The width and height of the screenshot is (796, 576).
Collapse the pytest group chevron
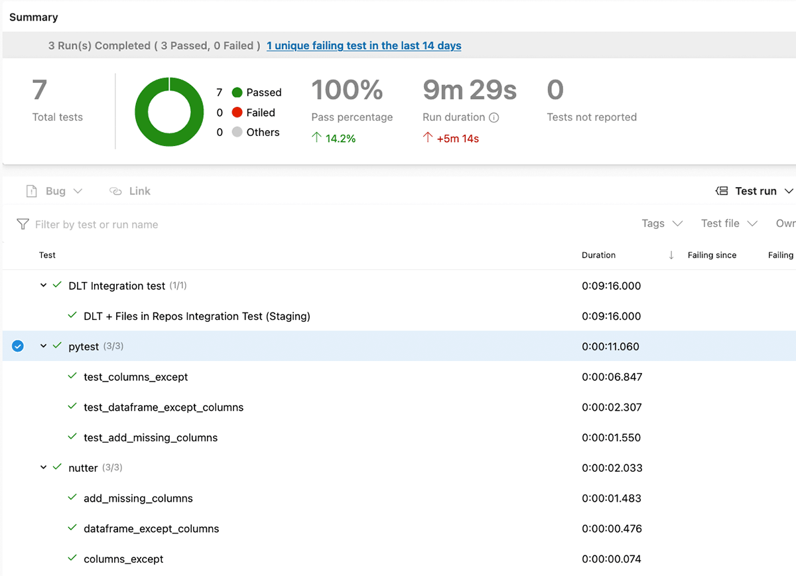click(43, 346)
